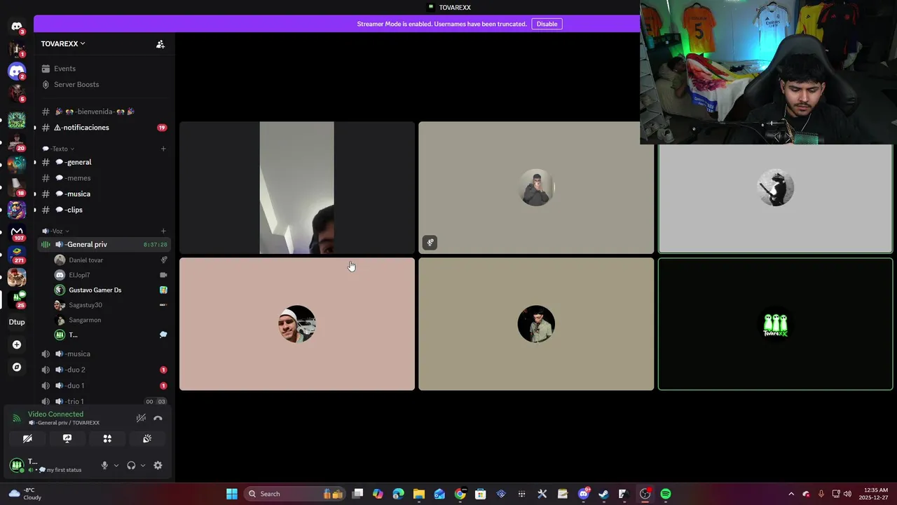Join the duo 2 voice channel
The height and width of the screenshot is (505, 897).
click(x=105, y=370)
